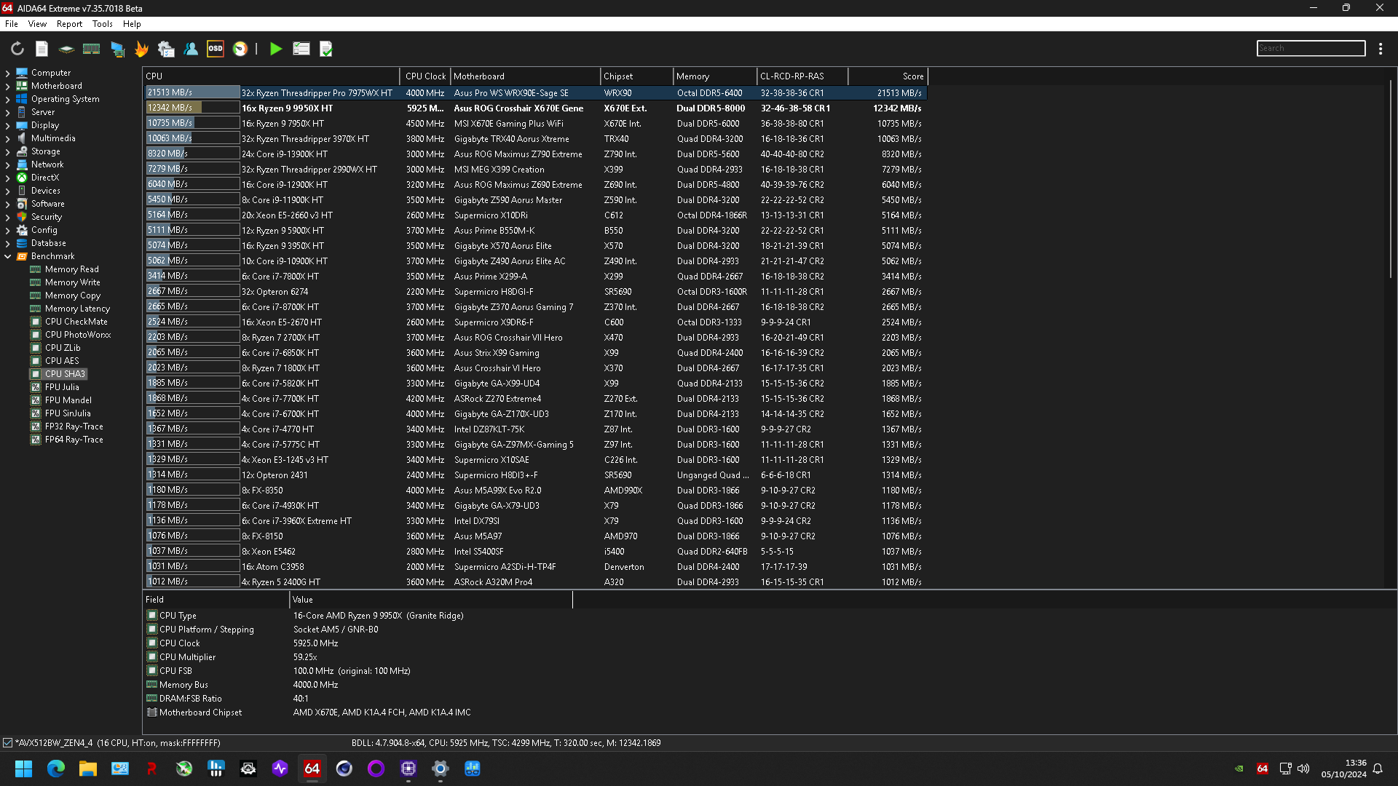Collapse the Benchmark tree node
Screen dimensions: 1398x786
tap(7, 256)
